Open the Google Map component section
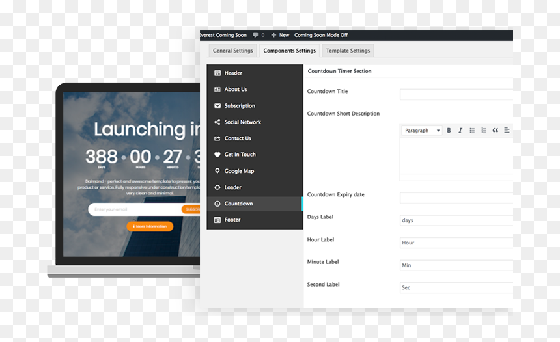 coord(255,171)
